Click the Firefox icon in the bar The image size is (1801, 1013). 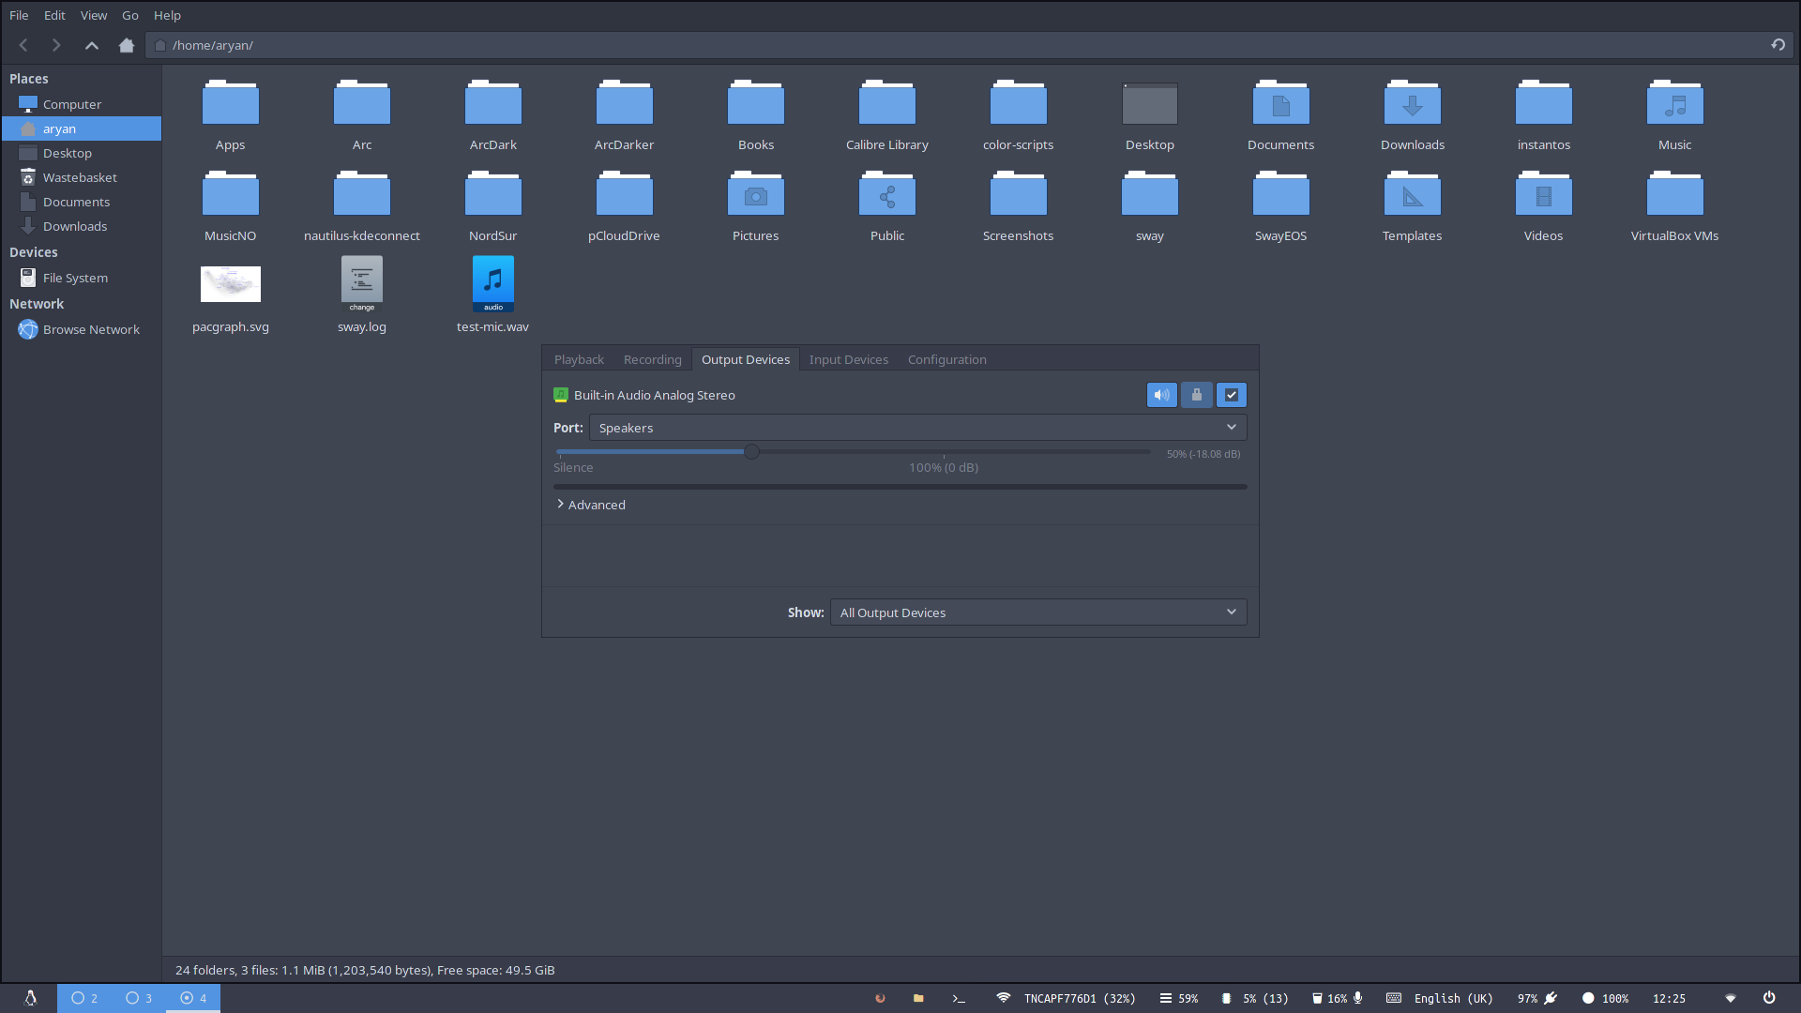point(880,998)
